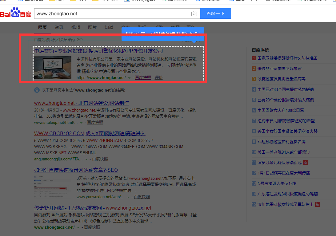Click the rank 2 badge in hot list

[254, 69]
